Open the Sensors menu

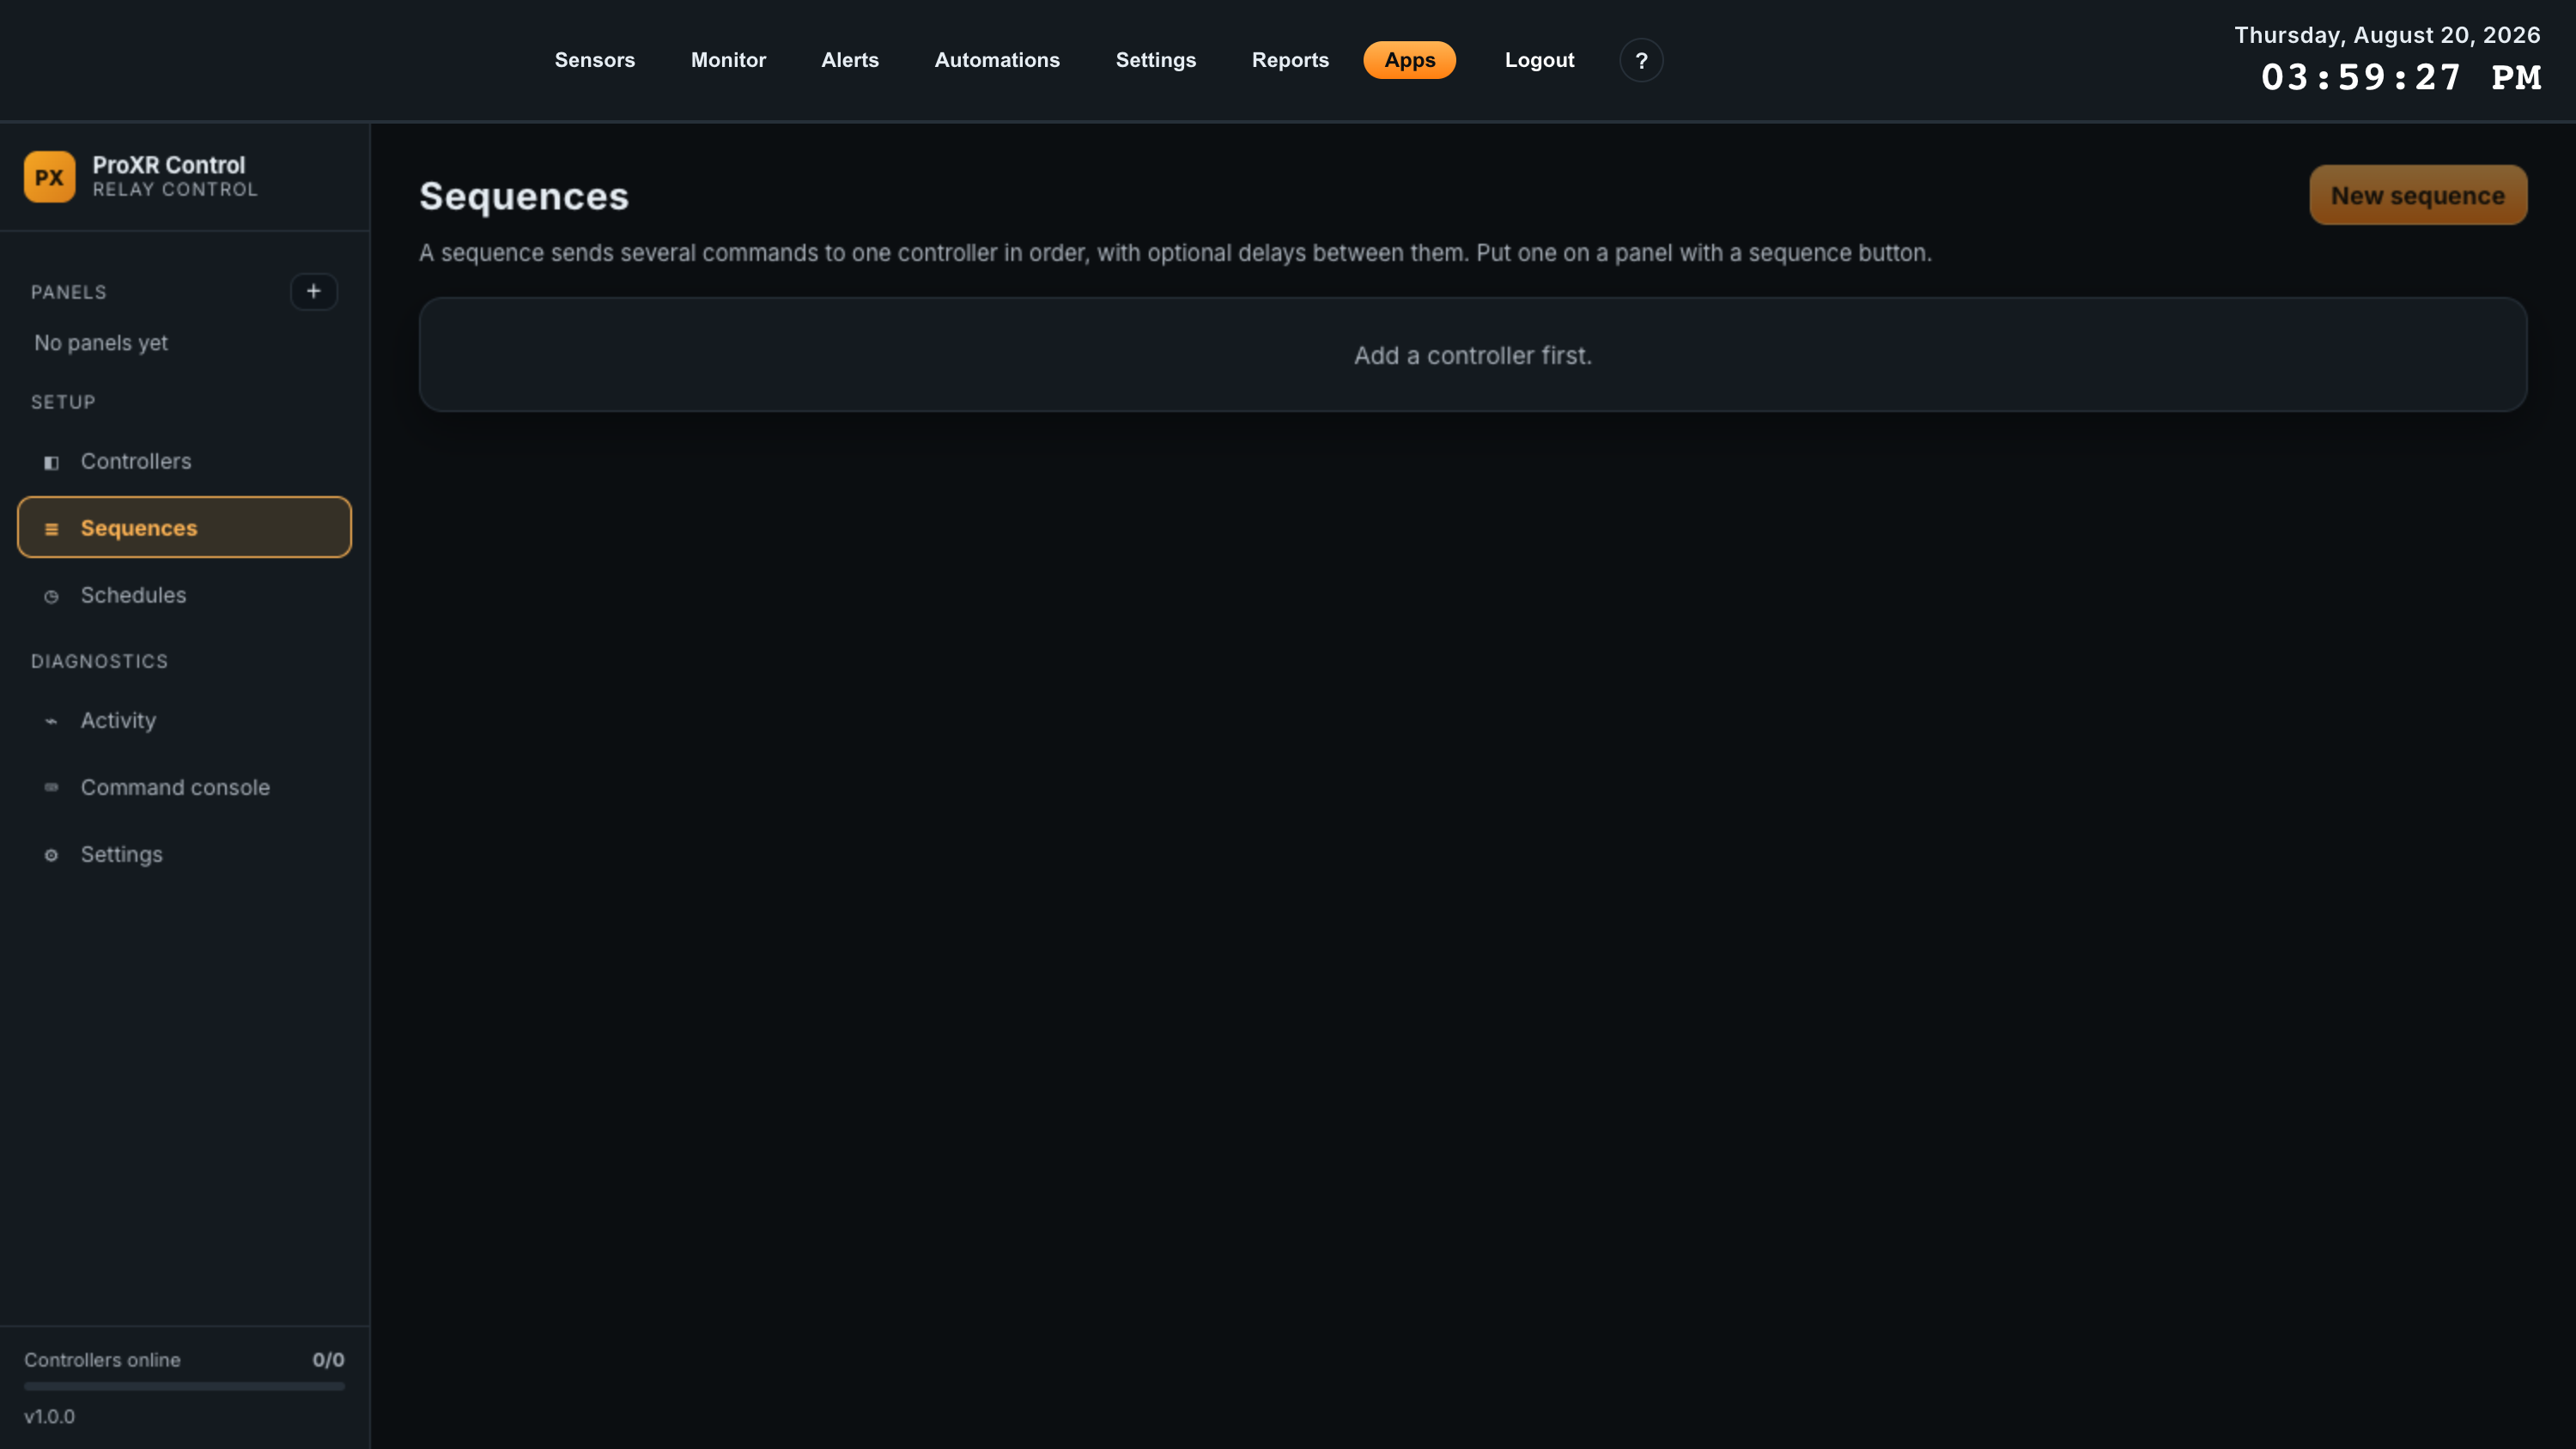(594, 60)
